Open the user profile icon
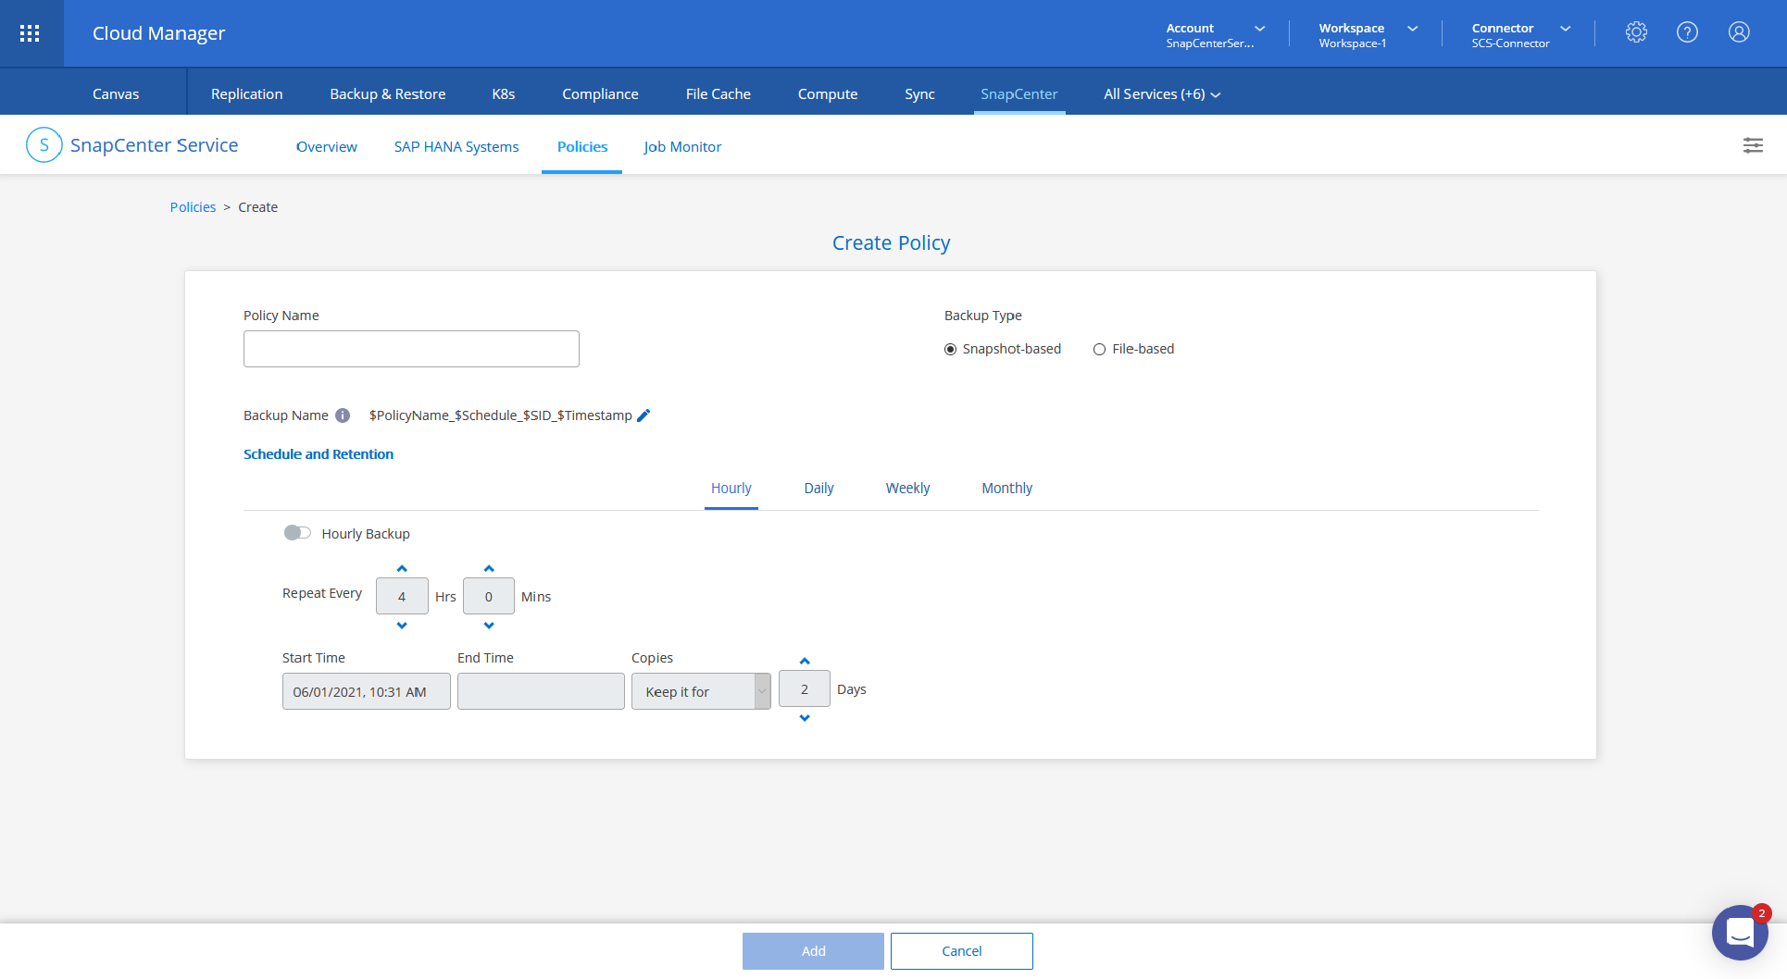 (1739, 32)
